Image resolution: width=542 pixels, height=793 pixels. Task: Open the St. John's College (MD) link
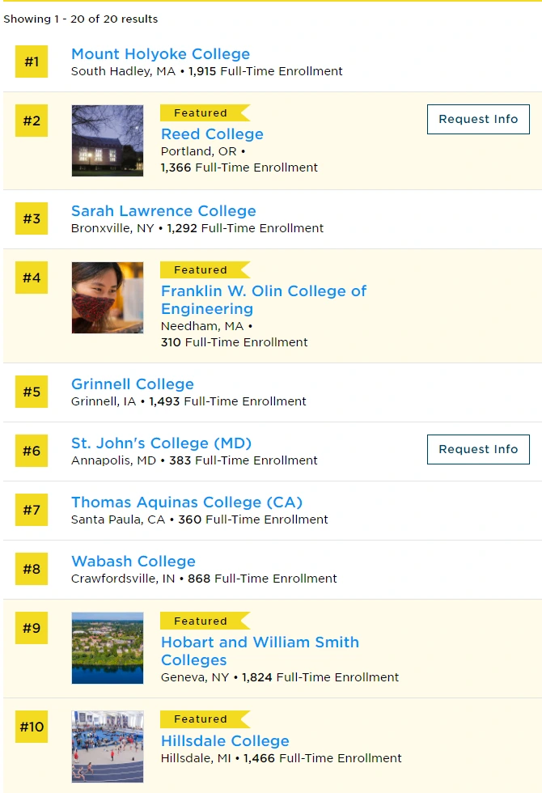(x=161, y=443)
